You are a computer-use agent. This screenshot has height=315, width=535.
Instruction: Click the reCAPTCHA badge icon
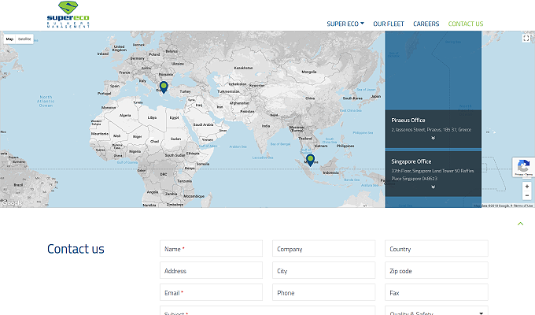click(523, 167)
